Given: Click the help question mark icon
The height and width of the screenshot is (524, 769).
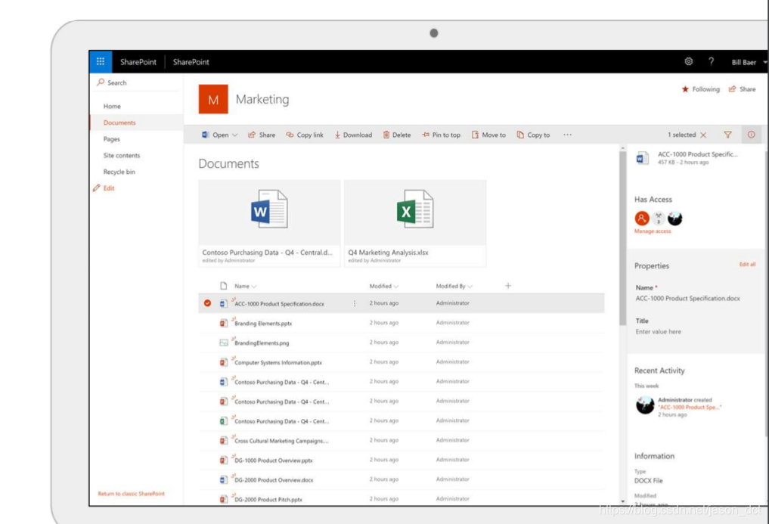Looking at the screenshot, I should (x=711, y=62).
